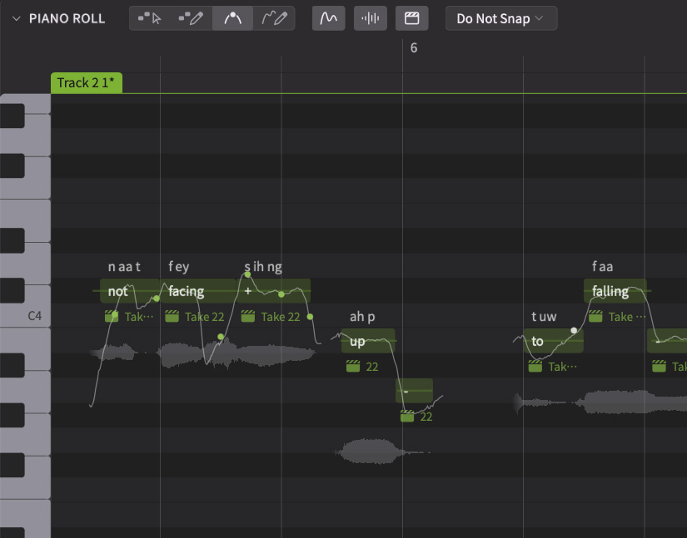Click measure 6 on the timeline ruler

point(414,48)
